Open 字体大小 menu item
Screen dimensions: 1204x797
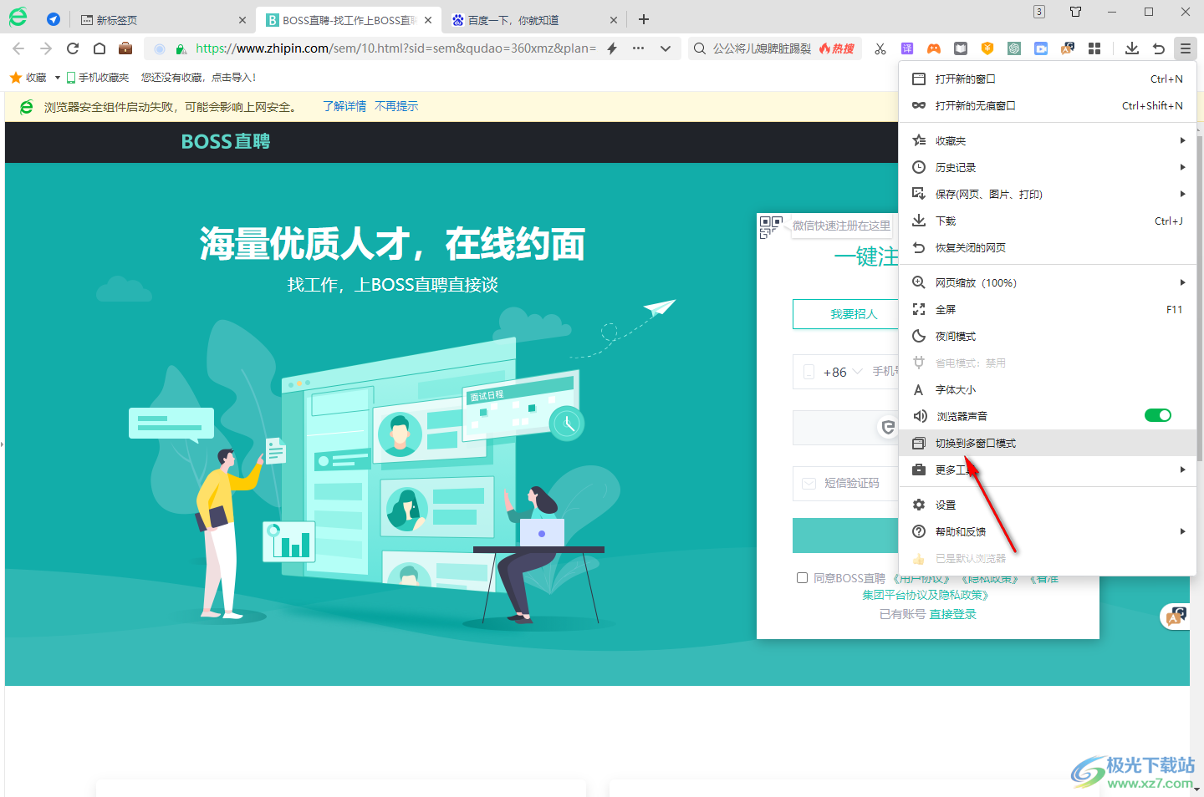click(1048, 389)
